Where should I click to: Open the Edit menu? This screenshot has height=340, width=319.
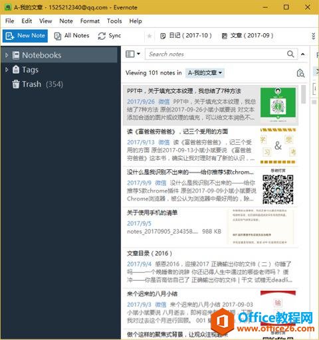point(27,21)
